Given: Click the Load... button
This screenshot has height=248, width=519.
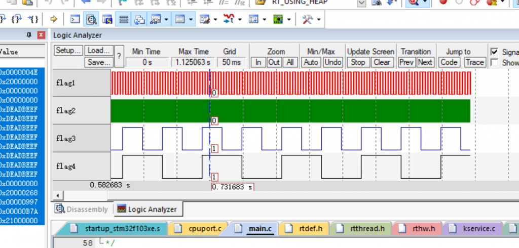Looking at the screenshot, I should click(99, 51).
